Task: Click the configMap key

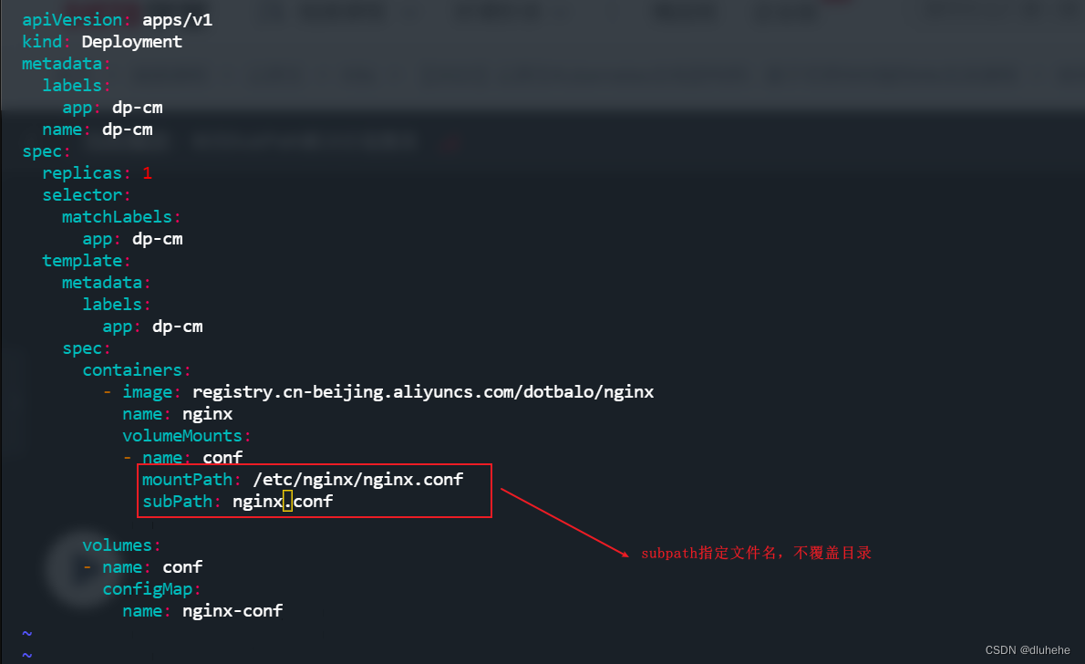Action: [148, 589]
